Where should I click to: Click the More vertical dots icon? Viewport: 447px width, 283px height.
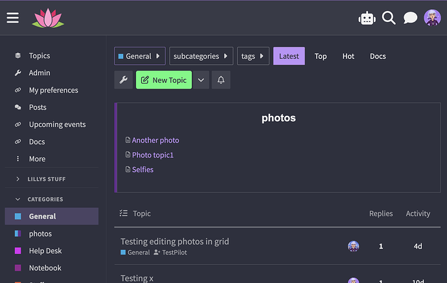pyautogui.click(x=18, y=159)
